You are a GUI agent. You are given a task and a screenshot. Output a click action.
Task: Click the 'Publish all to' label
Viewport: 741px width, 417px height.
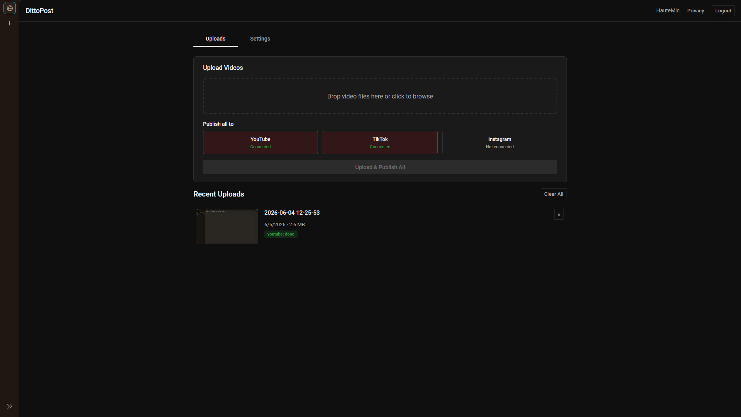click(218, 124)
